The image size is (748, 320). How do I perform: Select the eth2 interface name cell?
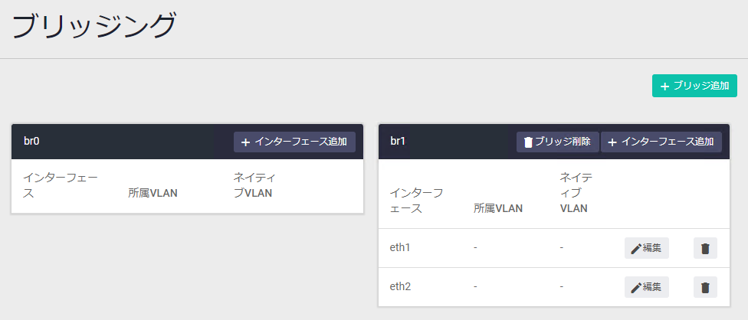[400, 286]
